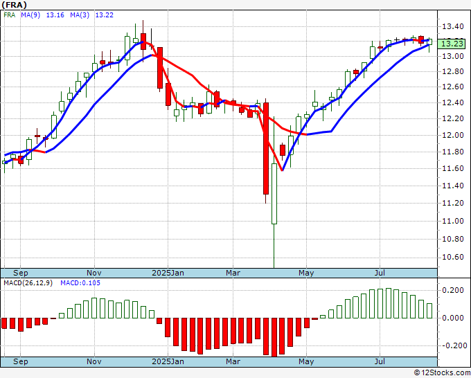Click the 11.80 price axis label

(x=452, y=152)
